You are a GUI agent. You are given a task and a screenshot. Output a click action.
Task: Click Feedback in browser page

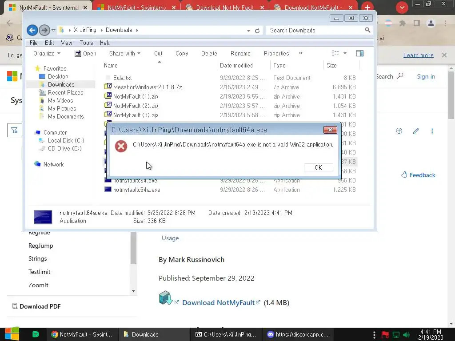418,175
